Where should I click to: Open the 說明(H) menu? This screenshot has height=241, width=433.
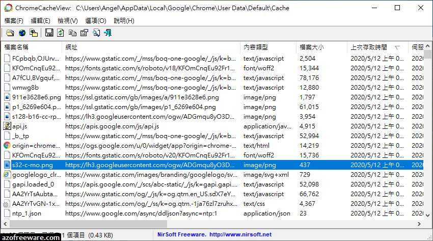click(x=124, y=21)
